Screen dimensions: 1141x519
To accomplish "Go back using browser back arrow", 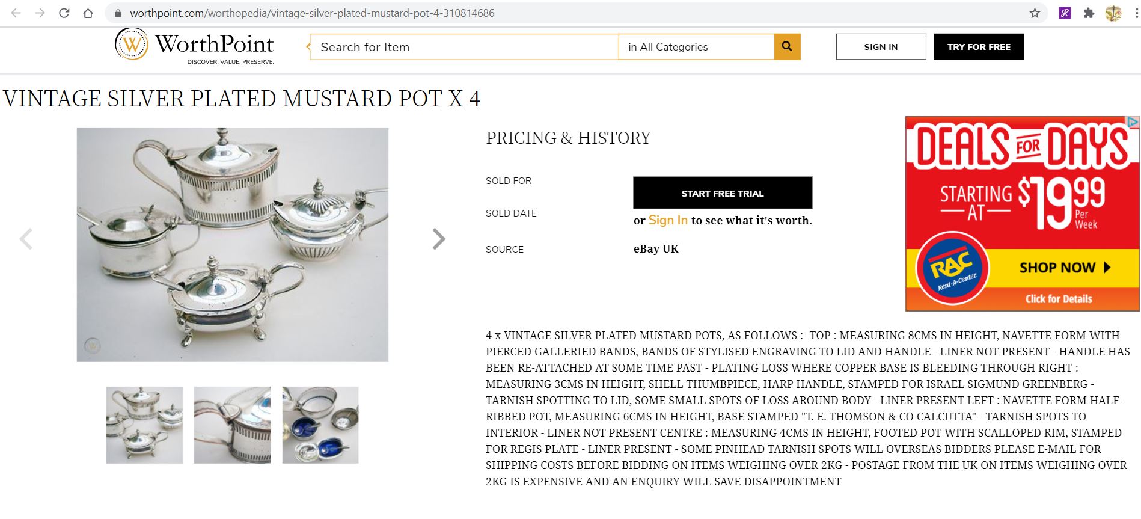I will [16, 13].
